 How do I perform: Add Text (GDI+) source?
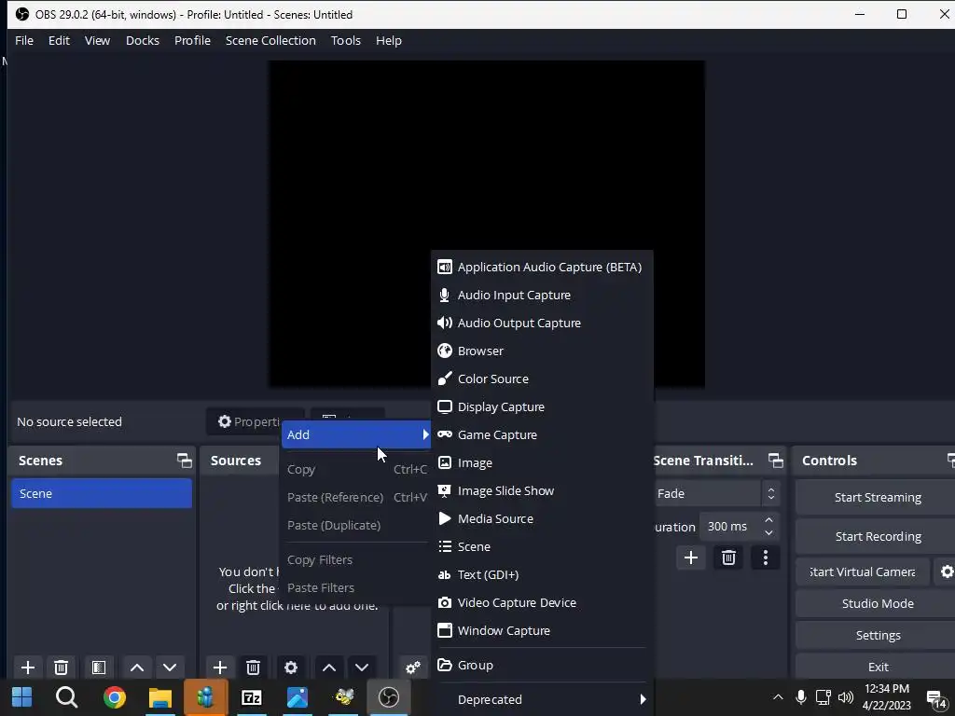pos(542,574)
